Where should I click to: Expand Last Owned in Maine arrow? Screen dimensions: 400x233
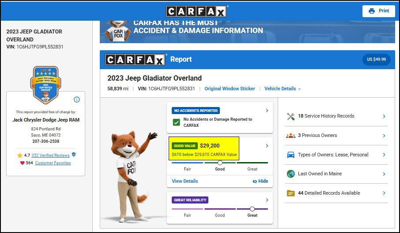tap(384, 174)
